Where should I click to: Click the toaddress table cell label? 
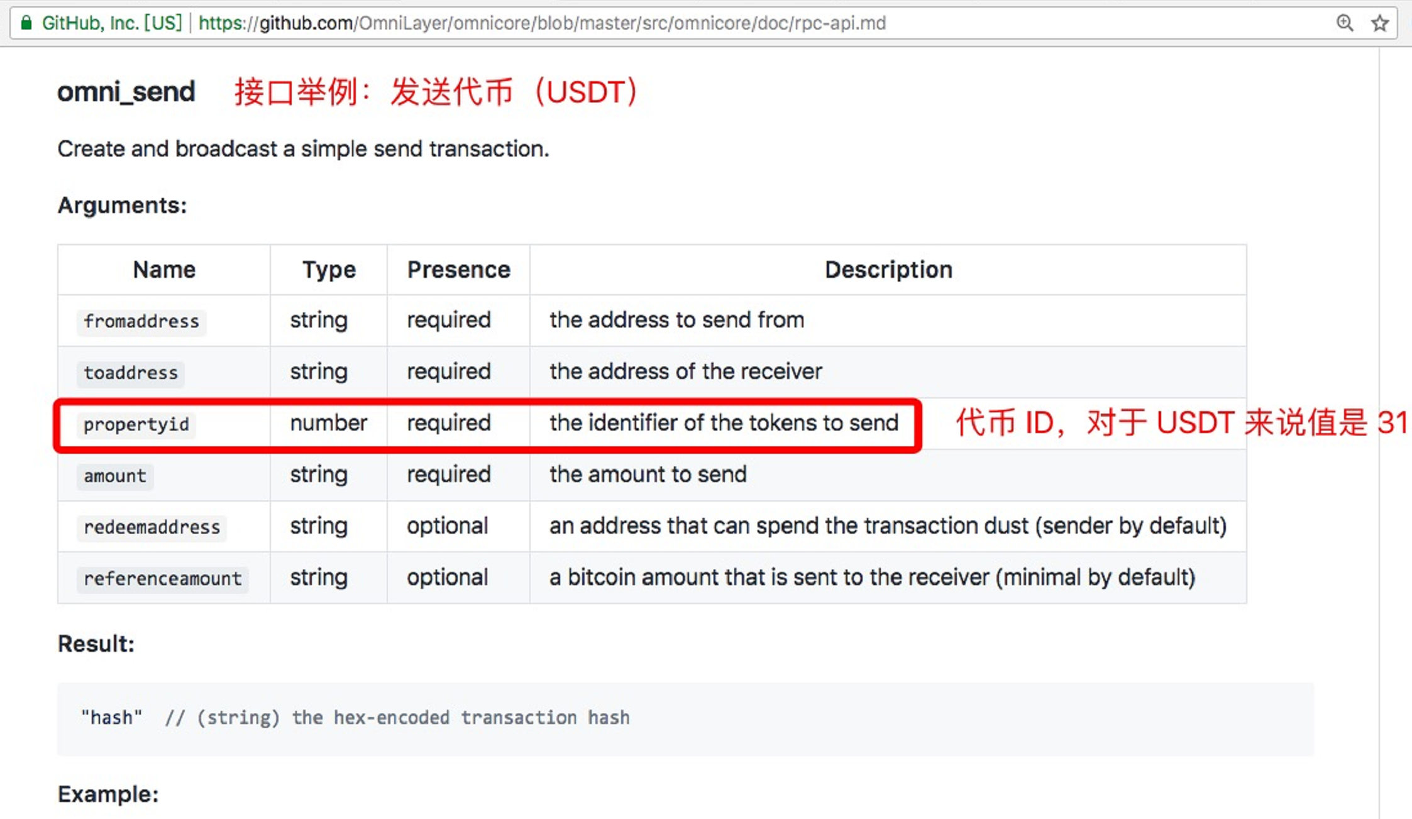(x=131, y=373)
